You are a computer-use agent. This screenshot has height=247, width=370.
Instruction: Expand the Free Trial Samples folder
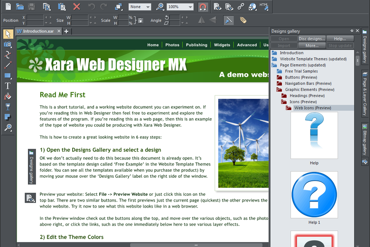(279, 71)
